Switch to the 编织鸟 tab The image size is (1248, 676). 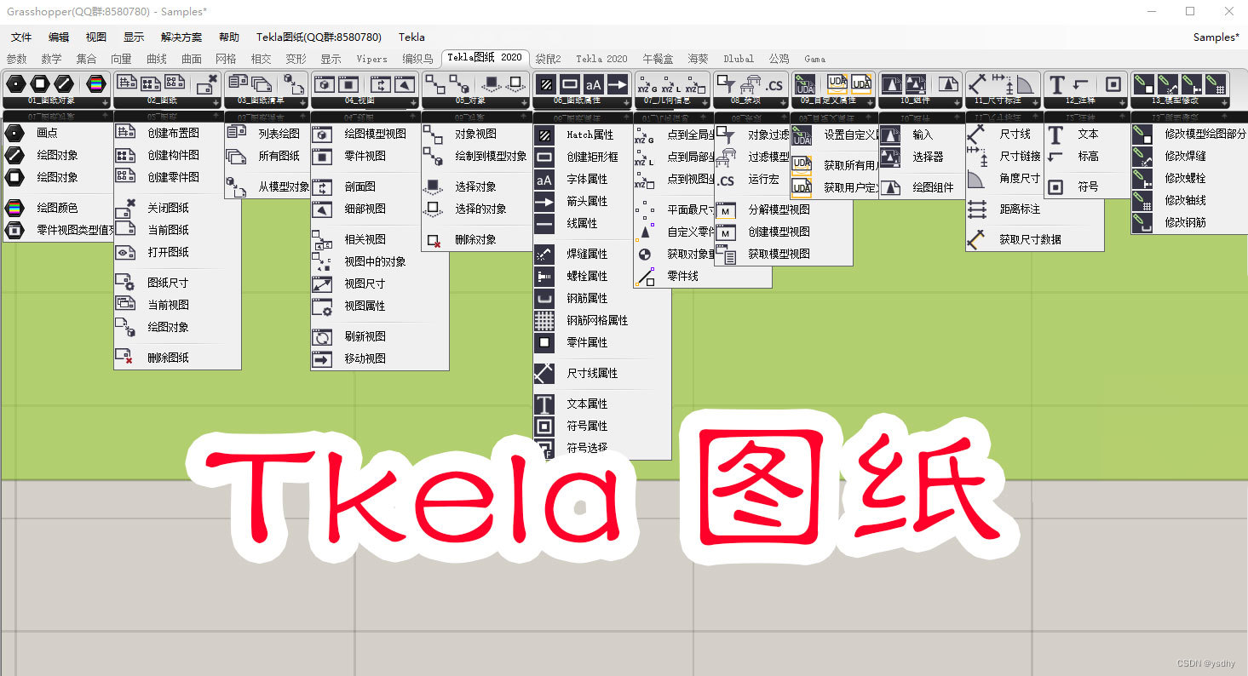[417, 59]
